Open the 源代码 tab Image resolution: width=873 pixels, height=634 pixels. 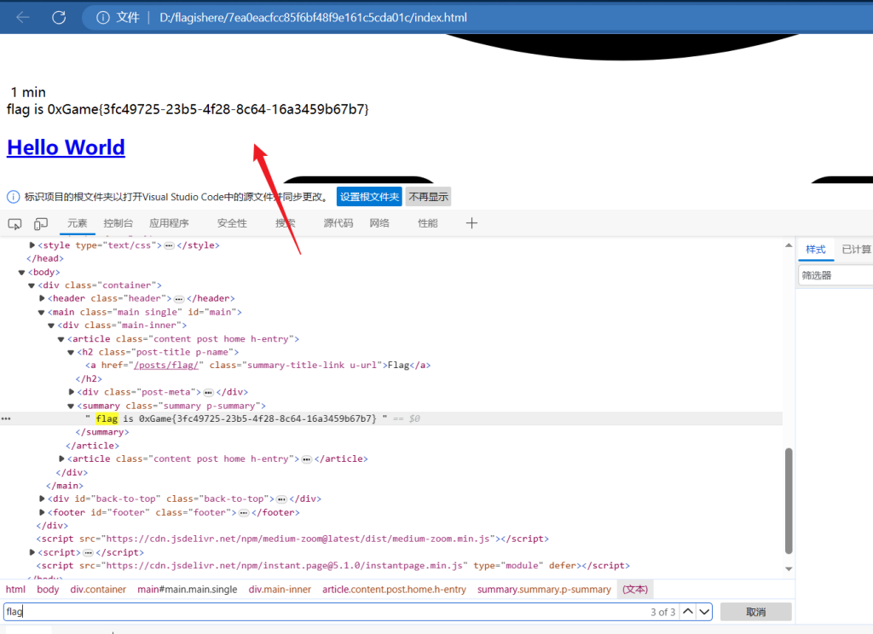(x=338, y=223)
